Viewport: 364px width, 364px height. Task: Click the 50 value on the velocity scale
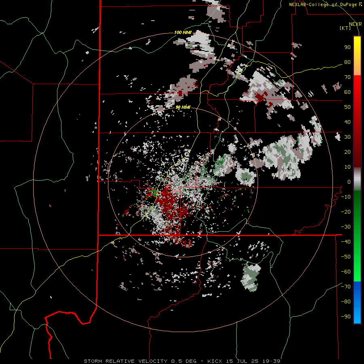click(x=347, y=107)
